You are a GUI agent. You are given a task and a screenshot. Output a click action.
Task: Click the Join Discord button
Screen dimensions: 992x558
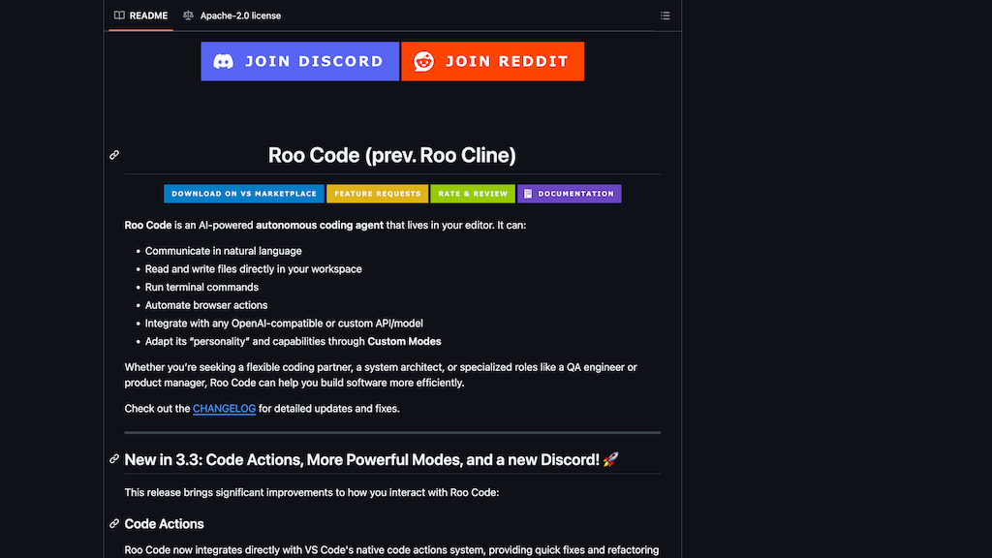300,61
